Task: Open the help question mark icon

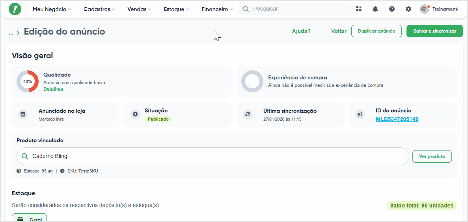Action: 392,9
